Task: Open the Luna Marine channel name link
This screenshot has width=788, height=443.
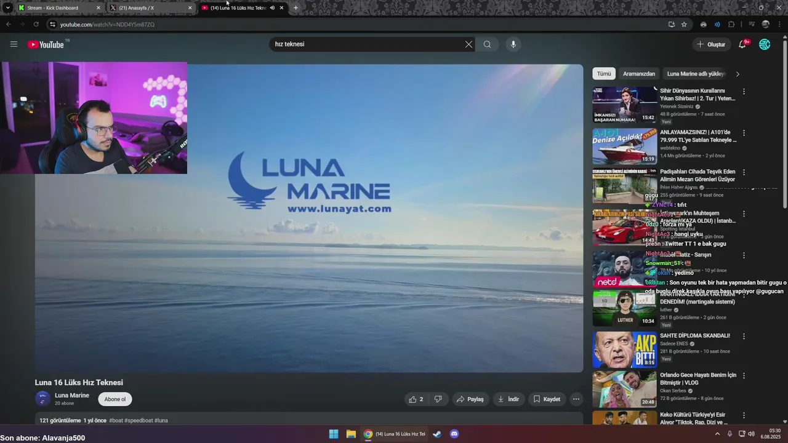Action: click(72, 396)
